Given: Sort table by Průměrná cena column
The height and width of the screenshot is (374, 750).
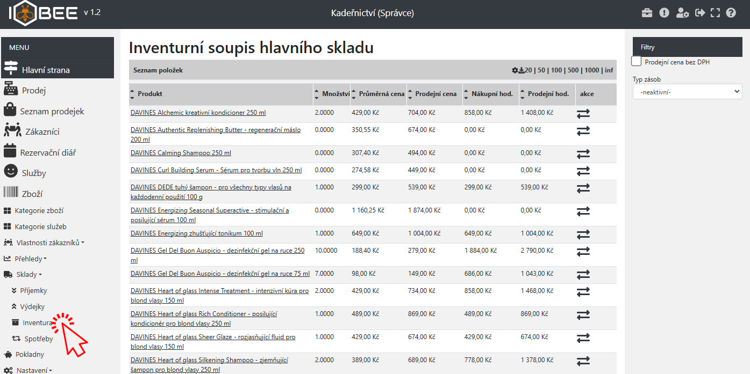Looking at the screenshot, I should coord(378,94).
